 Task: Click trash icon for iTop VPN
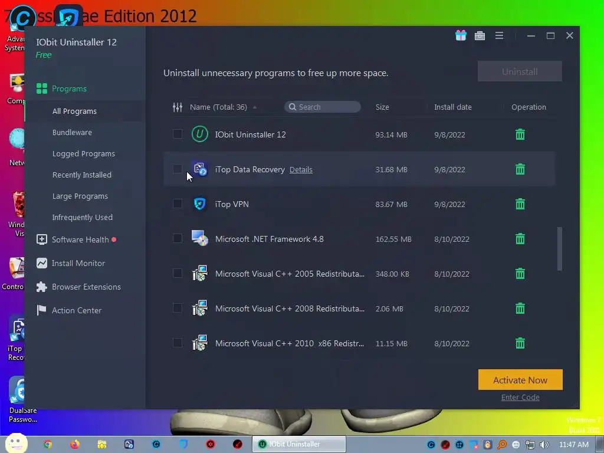pos(520,203)
